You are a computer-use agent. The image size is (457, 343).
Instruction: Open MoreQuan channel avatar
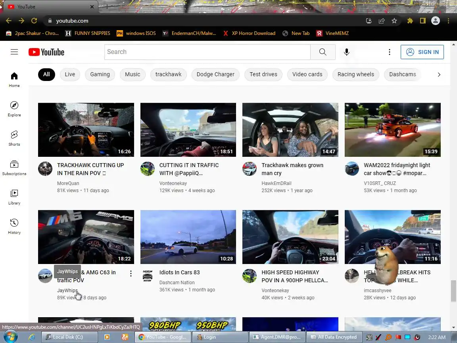(45, 169)
